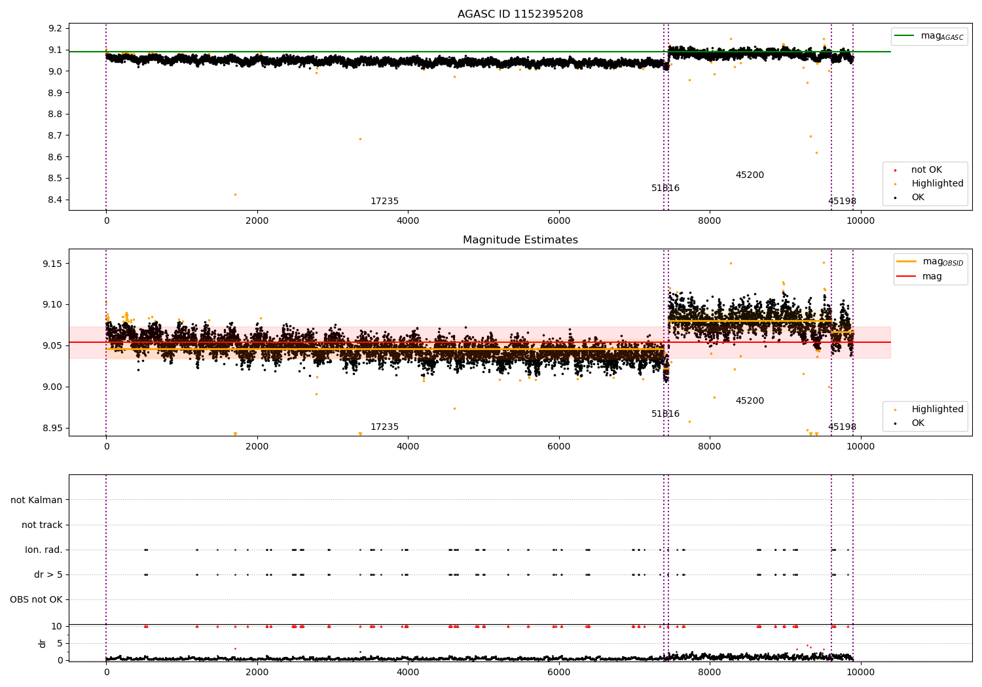
Task: Click 'Highlighted' legend entry in the top plot
Action: click(x=937, y=184)
